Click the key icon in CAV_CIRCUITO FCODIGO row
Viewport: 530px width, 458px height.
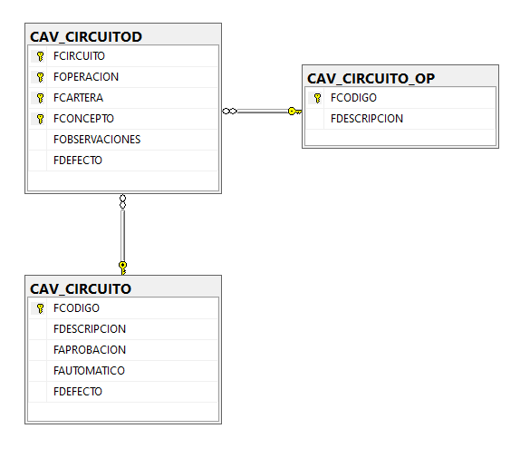pos(40,308)
